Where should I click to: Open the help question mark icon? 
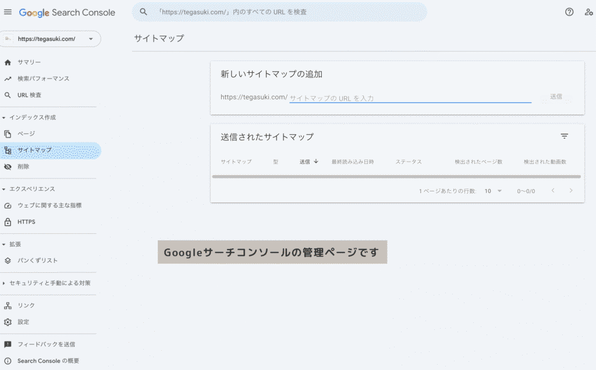click(x=569, y=12)
